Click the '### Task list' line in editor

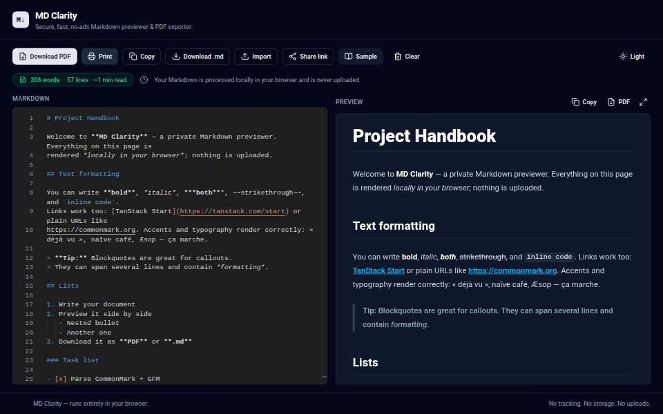[x=73, y=360]
